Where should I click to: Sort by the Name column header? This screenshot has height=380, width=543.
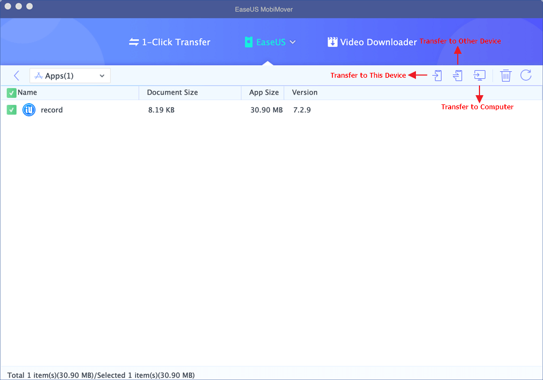coord(27,92)
